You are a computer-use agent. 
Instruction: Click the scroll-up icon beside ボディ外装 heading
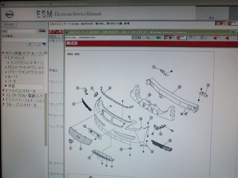[x=46, y=53]
